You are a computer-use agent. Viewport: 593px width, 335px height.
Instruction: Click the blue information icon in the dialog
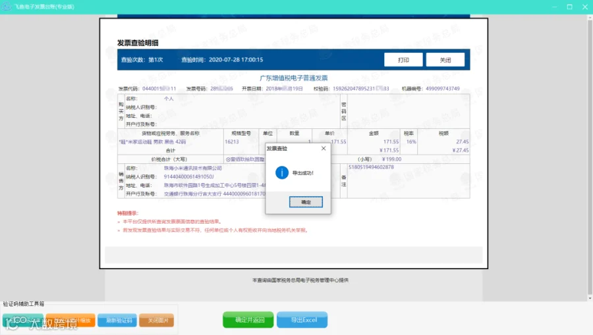point(282,172)
